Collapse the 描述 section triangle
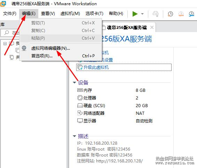Image resolution: width=197 pixels, height=168 pixels. (74, 136)
